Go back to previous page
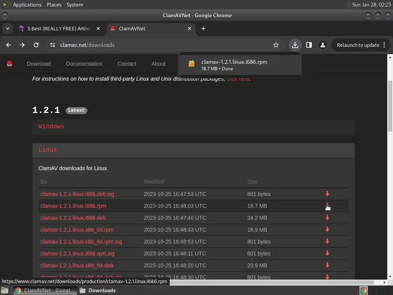This screenshot has height=295, width=393. (8, 45)
